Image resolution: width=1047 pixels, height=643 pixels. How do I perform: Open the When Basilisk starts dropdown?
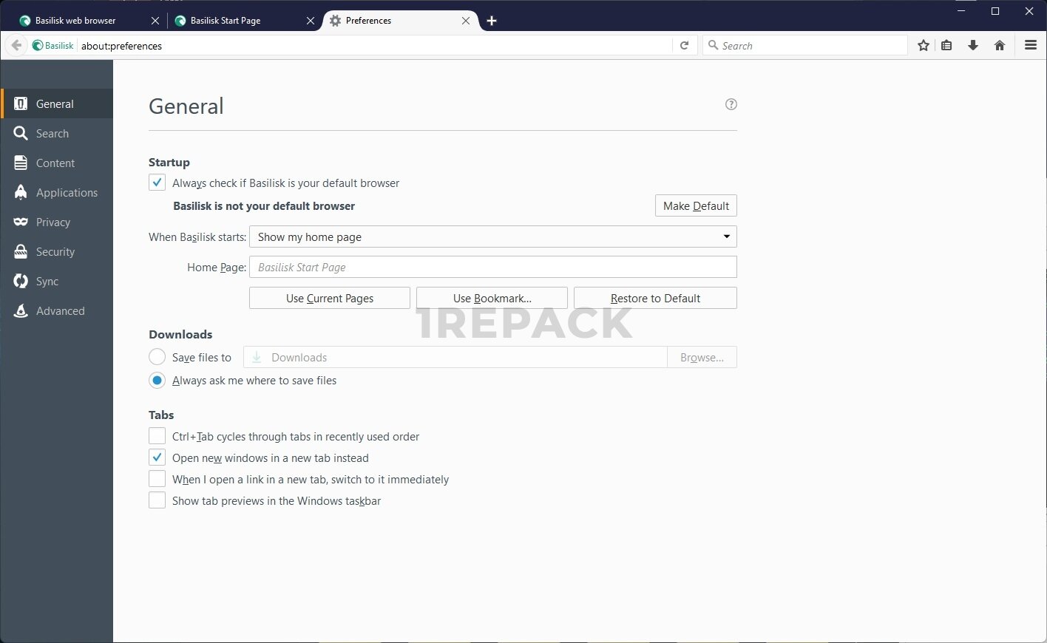pos(493,237)
